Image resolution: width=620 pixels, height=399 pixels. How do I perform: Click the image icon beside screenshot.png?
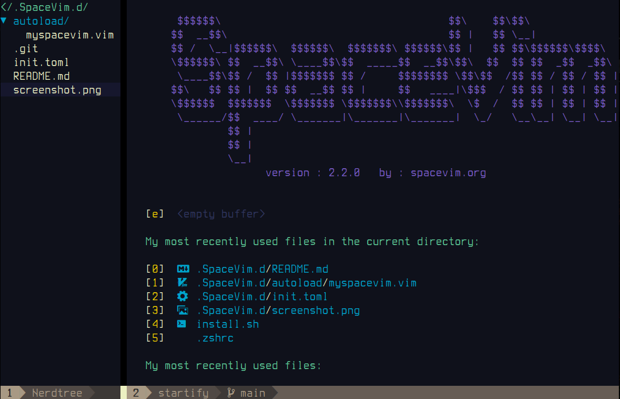tap(182, 311)
